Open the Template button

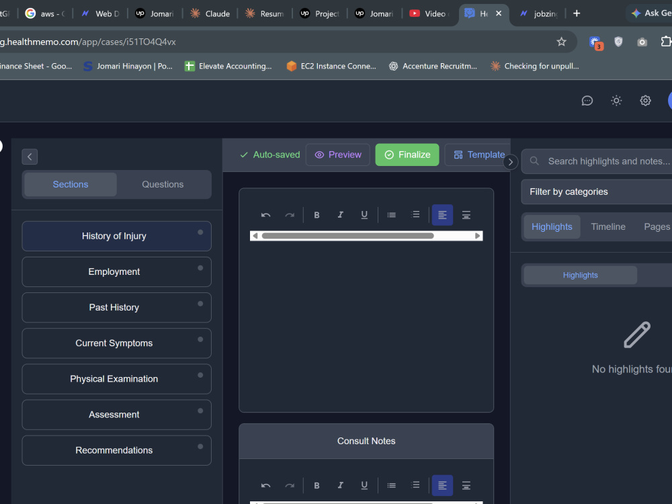tap(478, 155)
